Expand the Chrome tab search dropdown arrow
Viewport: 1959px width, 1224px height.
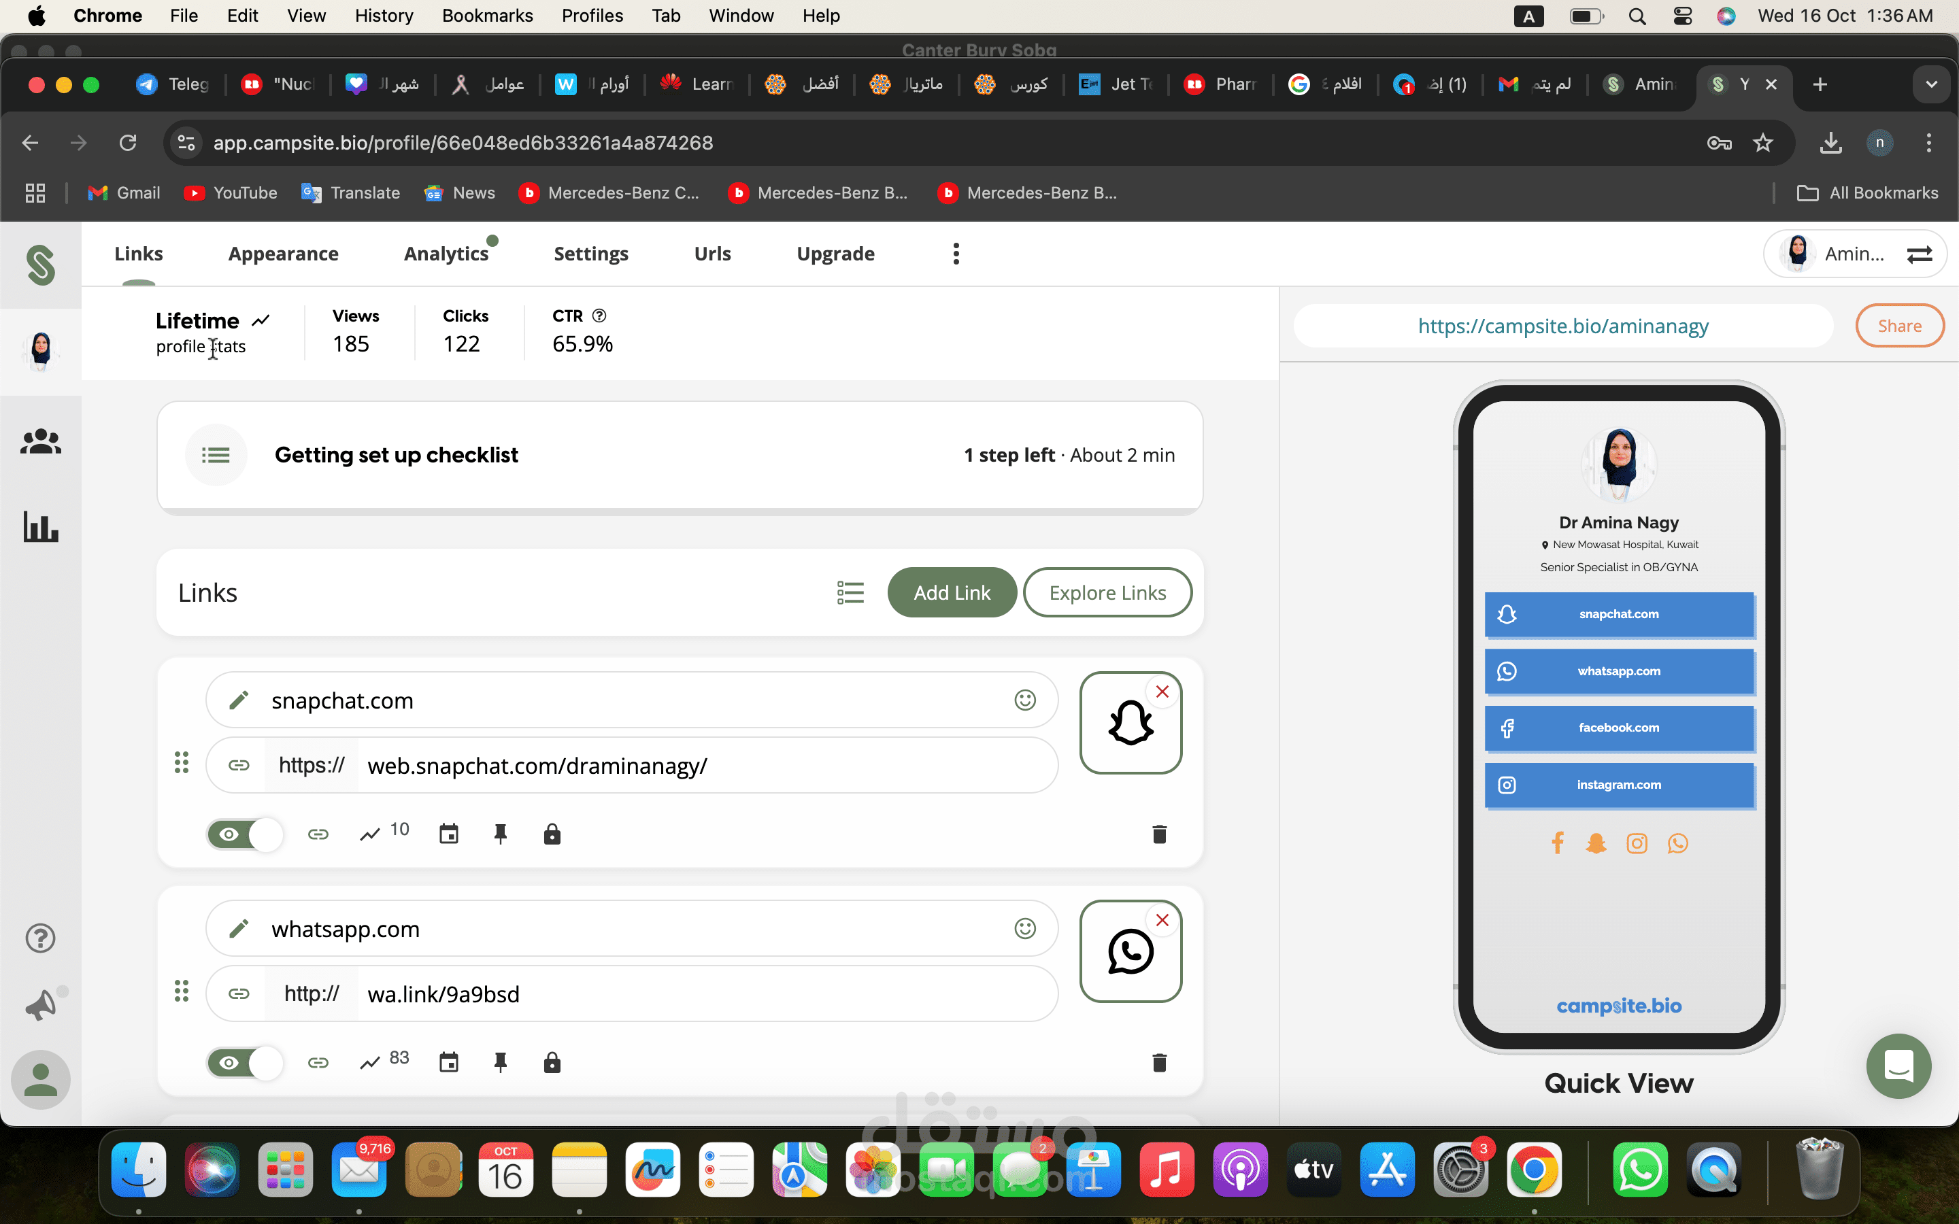(x=1932, y=84)
